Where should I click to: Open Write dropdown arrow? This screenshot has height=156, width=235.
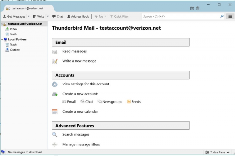tap(48, 16)
